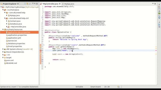
Task: Click the blue face-like icon in right trim
Action: 159,18
